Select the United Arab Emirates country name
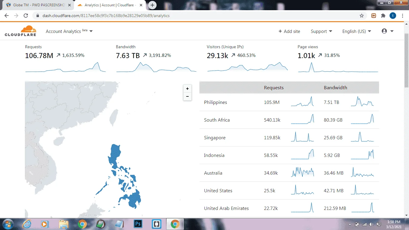 (226, 208)
